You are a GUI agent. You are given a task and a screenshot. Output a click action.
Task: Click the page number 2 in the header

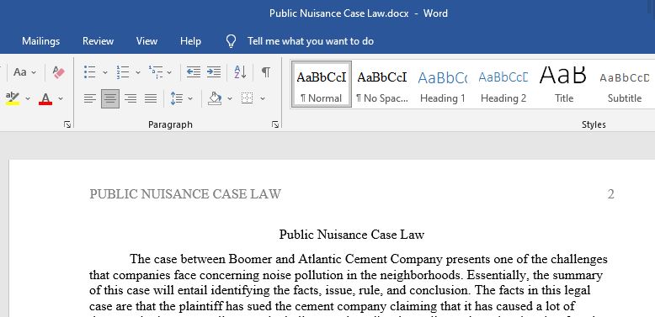[x=610, y=194]
